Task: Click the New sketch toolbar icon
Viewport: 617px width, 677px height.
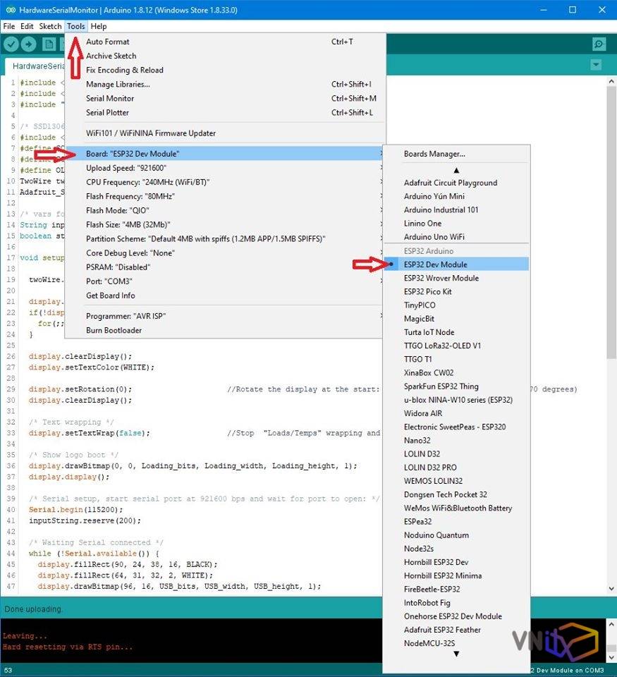Action: click(x=49, y=44)
